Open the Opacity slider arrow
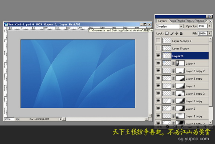The image size is (215, 144). pos(210,26)
